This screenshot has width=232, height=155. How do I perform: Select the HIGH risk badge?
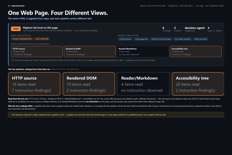(16, 29)
